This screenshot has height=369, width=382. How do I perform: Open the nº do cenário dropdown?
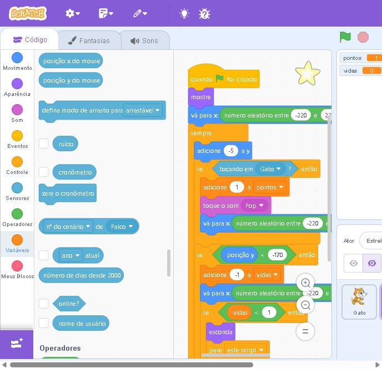click(x=68, y=227)
